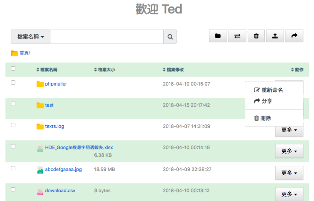Image resolution: width=314 pixels, height=201 pixels.
Task: Open the 檔案名稱 search filter dropdown
Action: click(31, 37)
